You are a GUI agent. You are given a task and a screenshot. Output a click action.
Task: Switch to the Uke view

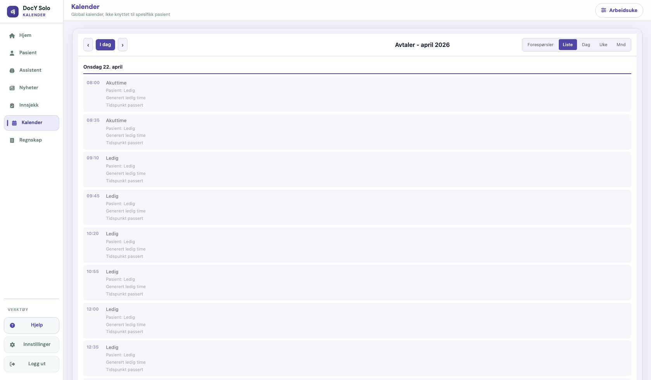[603, 45]
